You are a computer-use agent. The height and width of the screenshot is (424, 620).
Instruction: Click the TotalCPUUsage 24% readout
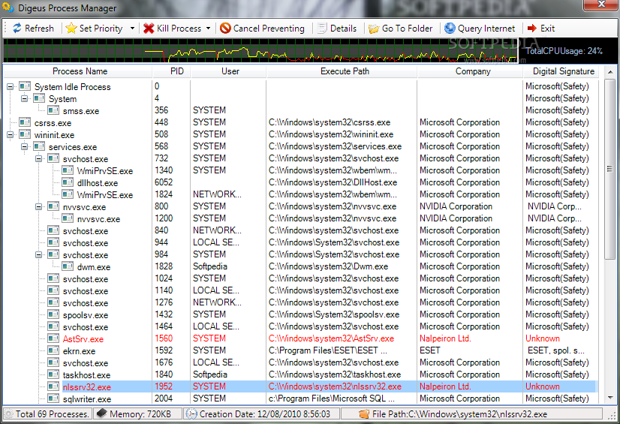point(564,51)
